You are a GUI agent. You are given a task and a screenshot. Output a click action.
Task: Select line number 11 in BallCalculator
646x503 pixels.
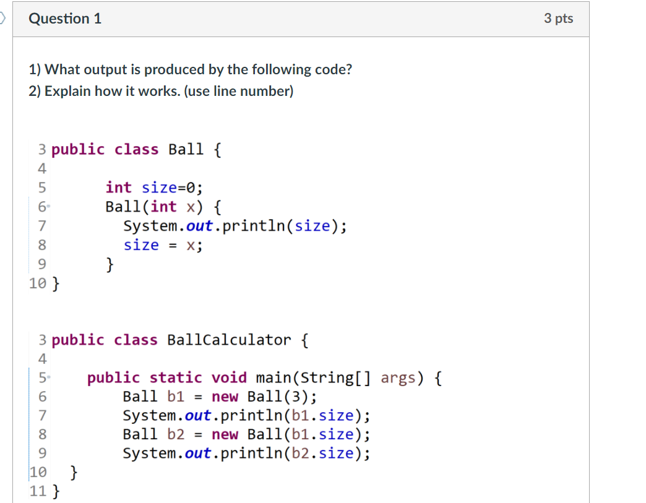pos(39,491)
